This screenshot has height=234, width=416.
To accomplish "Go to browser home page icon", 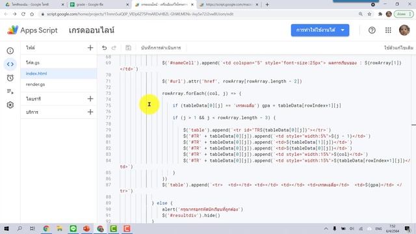I will coord(32,14).
